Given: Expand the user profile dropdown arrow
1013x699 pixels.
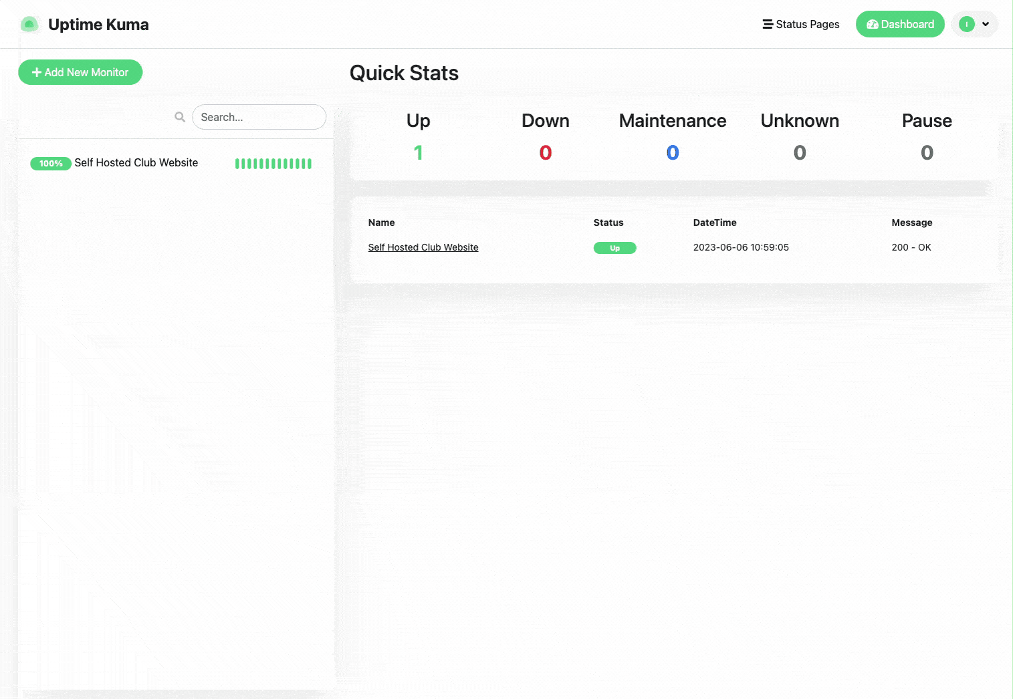Looking at the screenshot, I should (986, 24).
